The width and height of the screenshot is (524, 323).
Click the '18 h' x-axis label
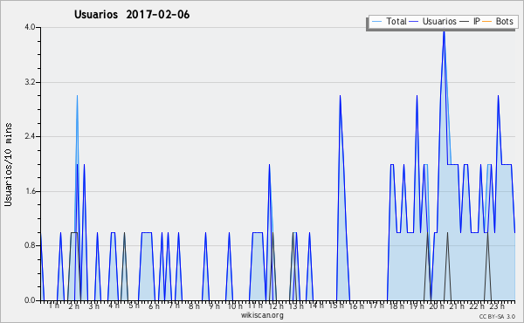pyautogui.click(x=396, y=306)
